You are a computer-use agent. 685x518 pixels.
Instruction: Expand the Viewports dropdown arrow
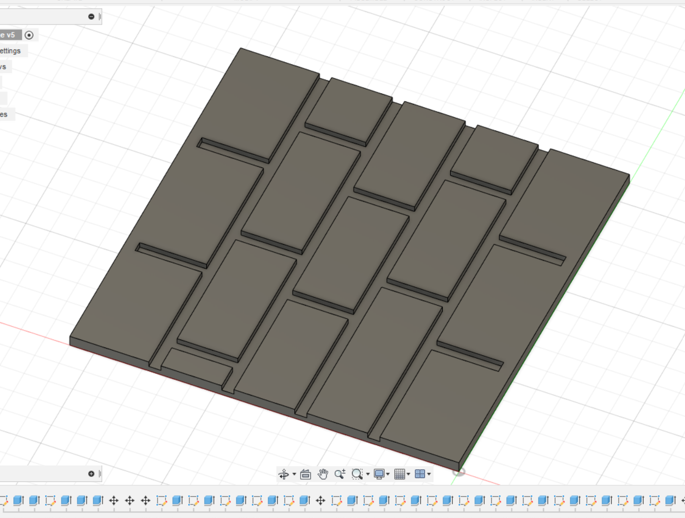(x=429, y=474)
